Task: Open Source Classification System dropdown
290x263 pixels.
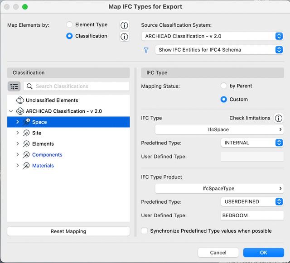Action: [213, 36]
